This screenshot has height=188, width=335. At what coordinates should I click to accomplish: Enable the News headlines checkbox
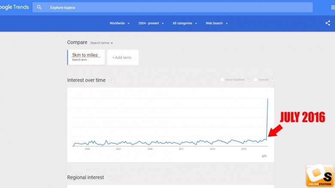click(x=222, y=80)
